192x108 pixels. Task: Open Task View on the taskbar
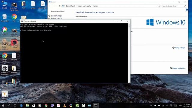[x=15, y=105]
